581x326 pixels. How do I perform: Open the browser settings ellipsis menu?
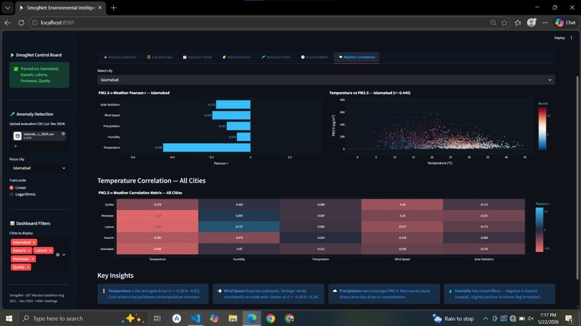pos(545,22)
